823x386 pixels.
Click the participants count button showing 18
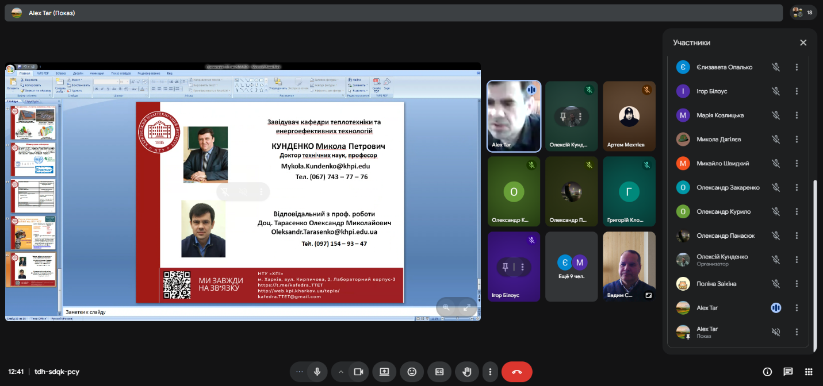(803, 13)
